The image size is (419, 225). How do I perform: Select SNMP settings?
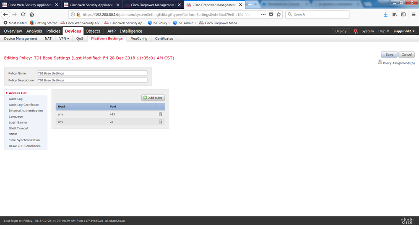[13, 134]
